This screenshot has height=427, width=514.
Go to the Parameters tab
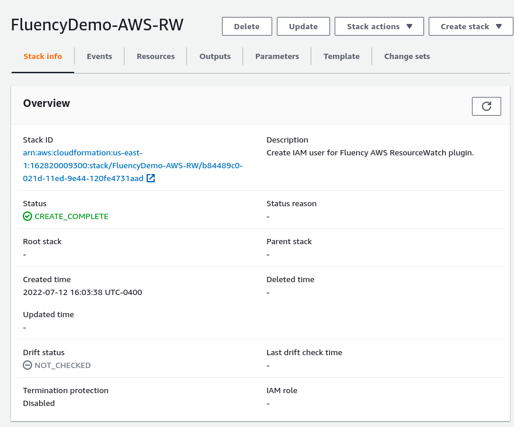[x=277, y=56]
